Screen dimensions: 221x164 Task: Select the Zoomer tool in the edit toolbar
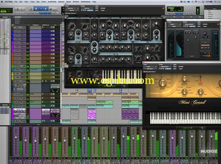point(31,9)
